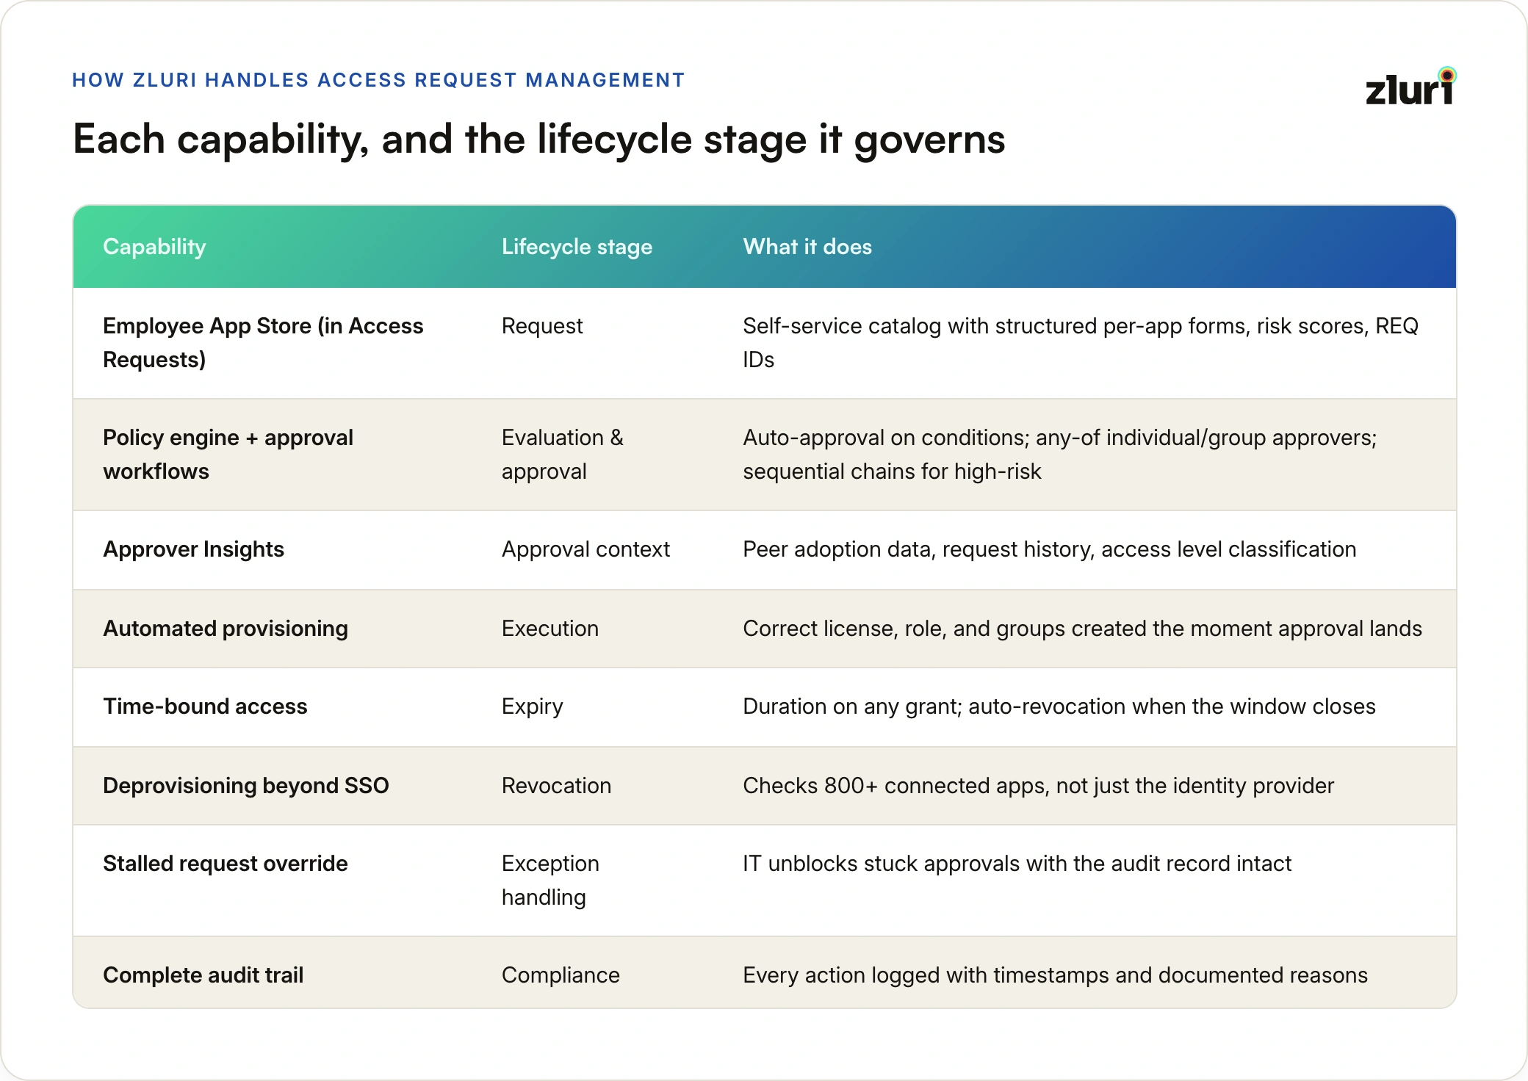The height and width of the screenshot is (1081, 1528).
Task: Click the "Request" lifecycle stage cell
Action: [x=542, y=326]
